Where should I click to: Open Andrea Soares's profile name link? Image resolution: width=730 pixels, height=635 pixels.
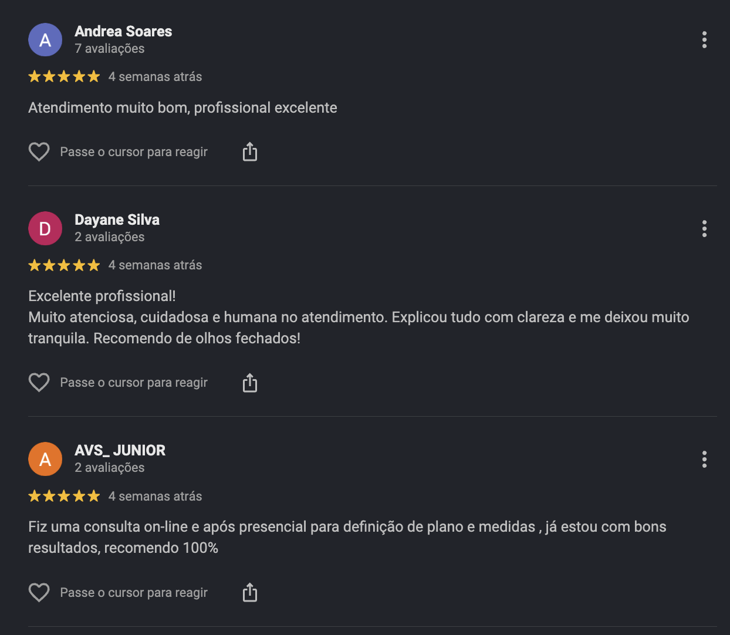pyautogui.click(x=123, y=31)
